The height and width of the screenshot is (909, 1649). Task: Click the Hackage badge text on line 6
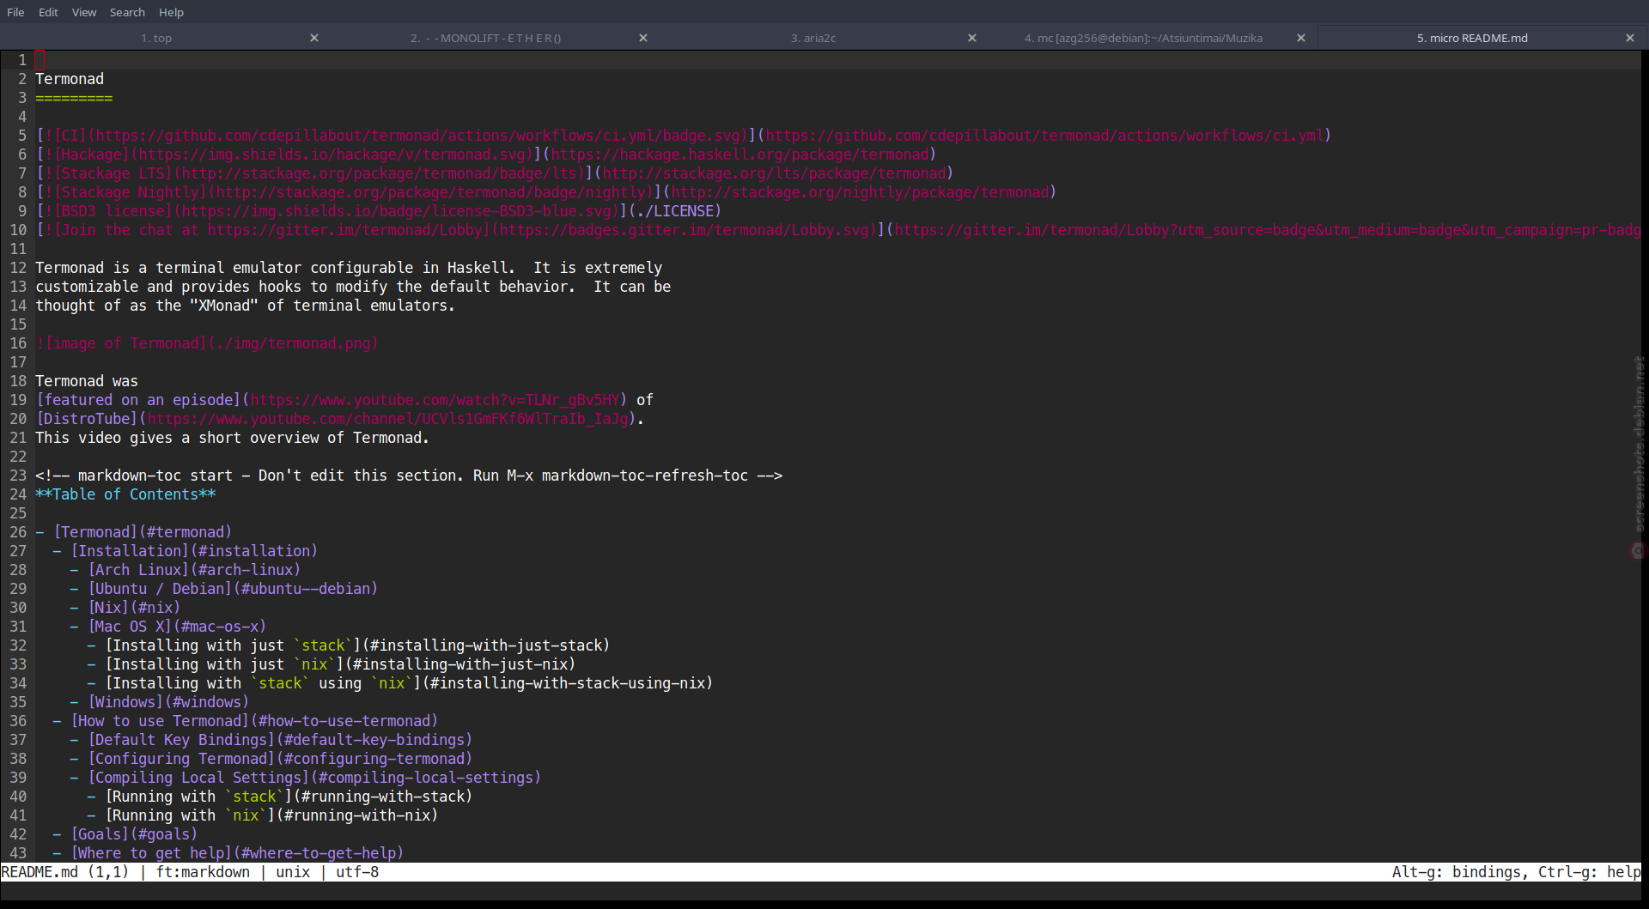coord(486,155)
